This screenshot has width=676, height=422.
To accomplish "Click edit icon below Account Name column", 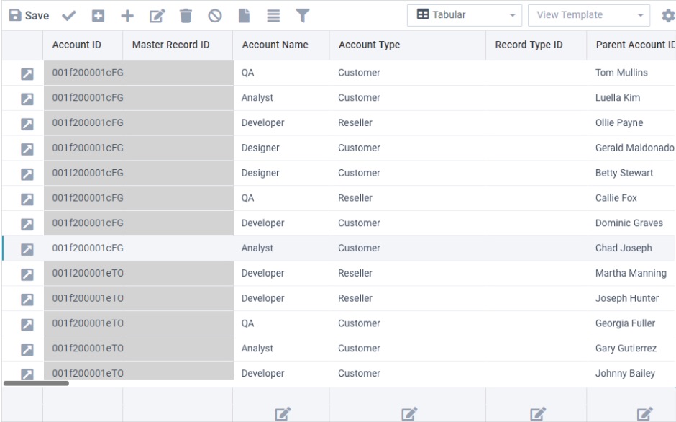I will pos(283,413).
